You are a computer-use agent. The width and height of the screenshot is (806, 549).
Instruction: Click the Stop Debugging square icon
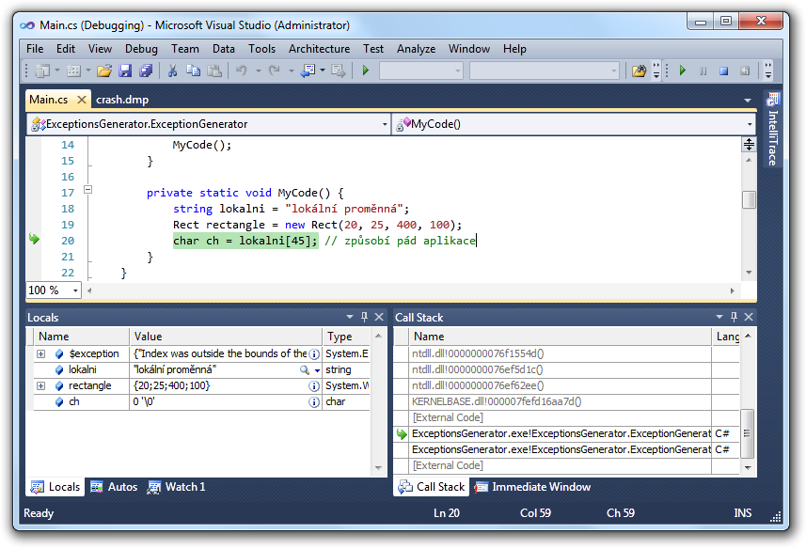724,71
